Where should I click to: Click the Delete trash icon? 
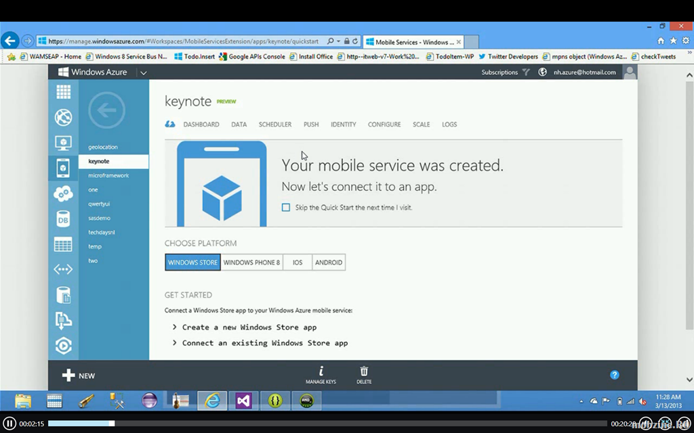(x=364, y=374)
